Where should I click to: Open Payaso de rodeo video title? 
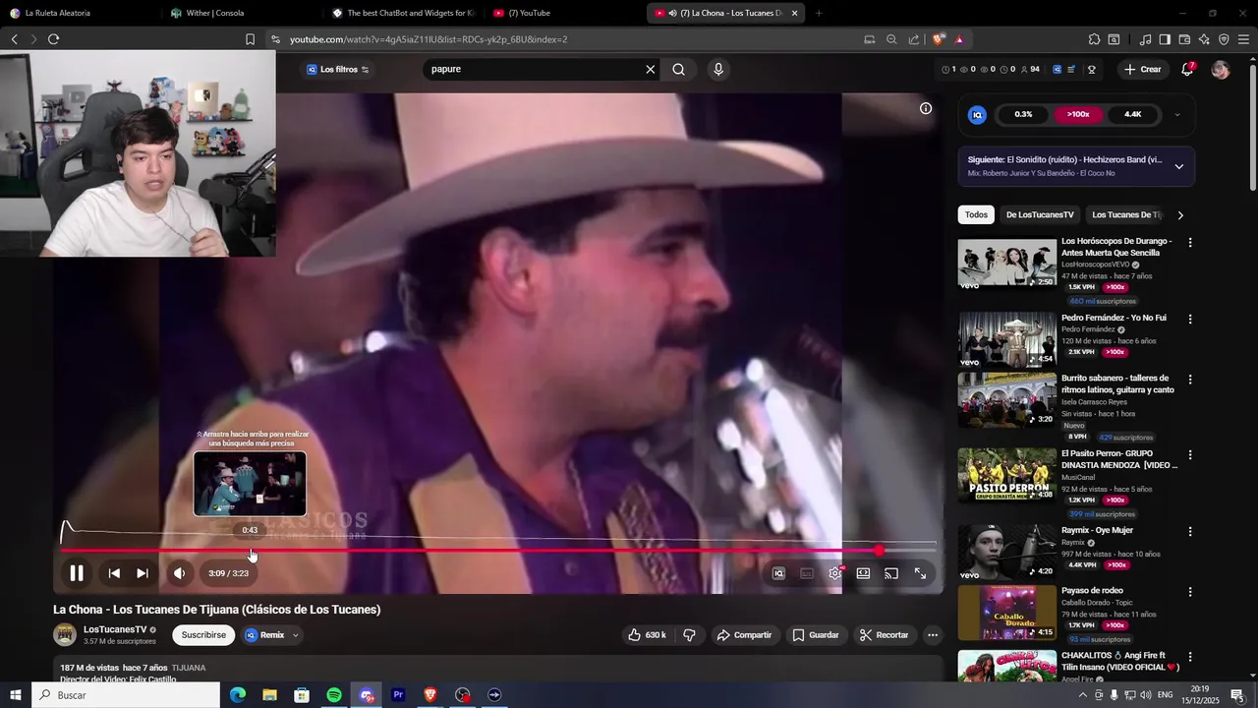point(1092,591)
